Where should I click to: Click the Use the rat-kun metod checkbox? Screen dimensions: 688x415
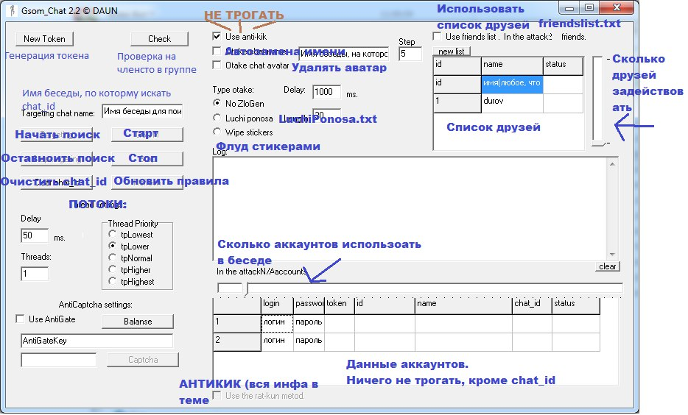[x=217, y=395]
